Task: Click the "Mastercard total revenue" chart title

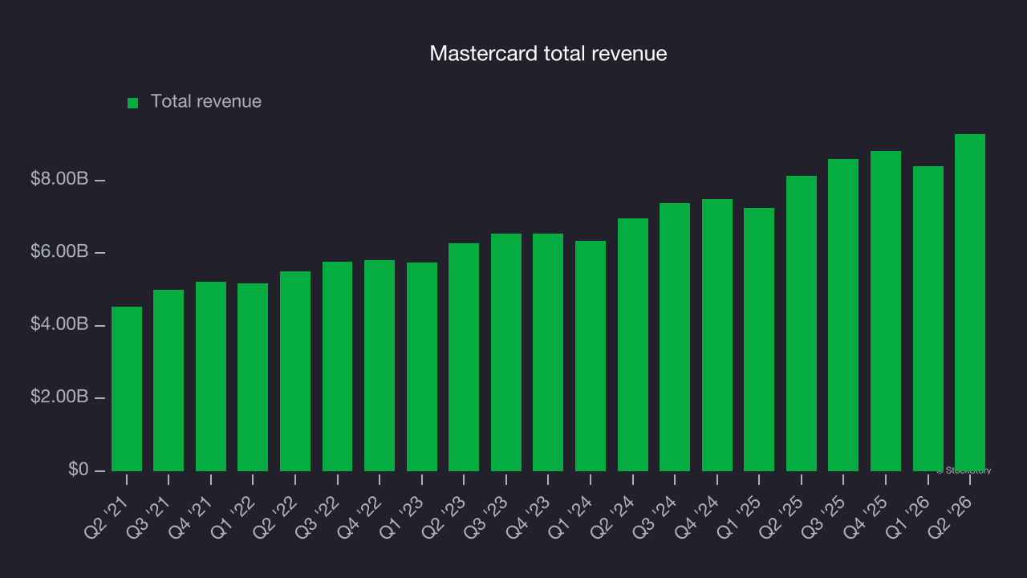Action: tap(549, 53)
